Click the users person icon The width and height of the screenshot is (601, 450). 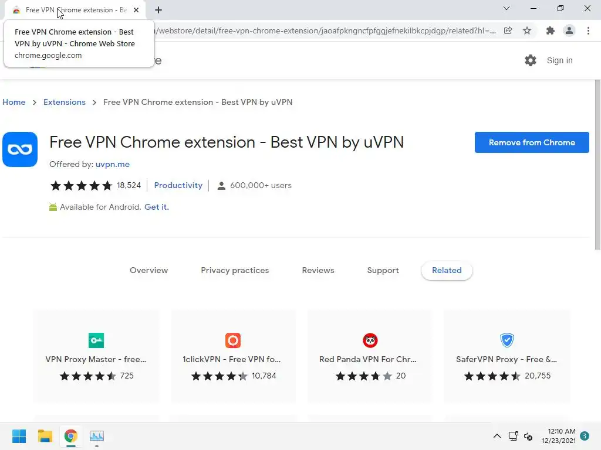pos(221,186)
